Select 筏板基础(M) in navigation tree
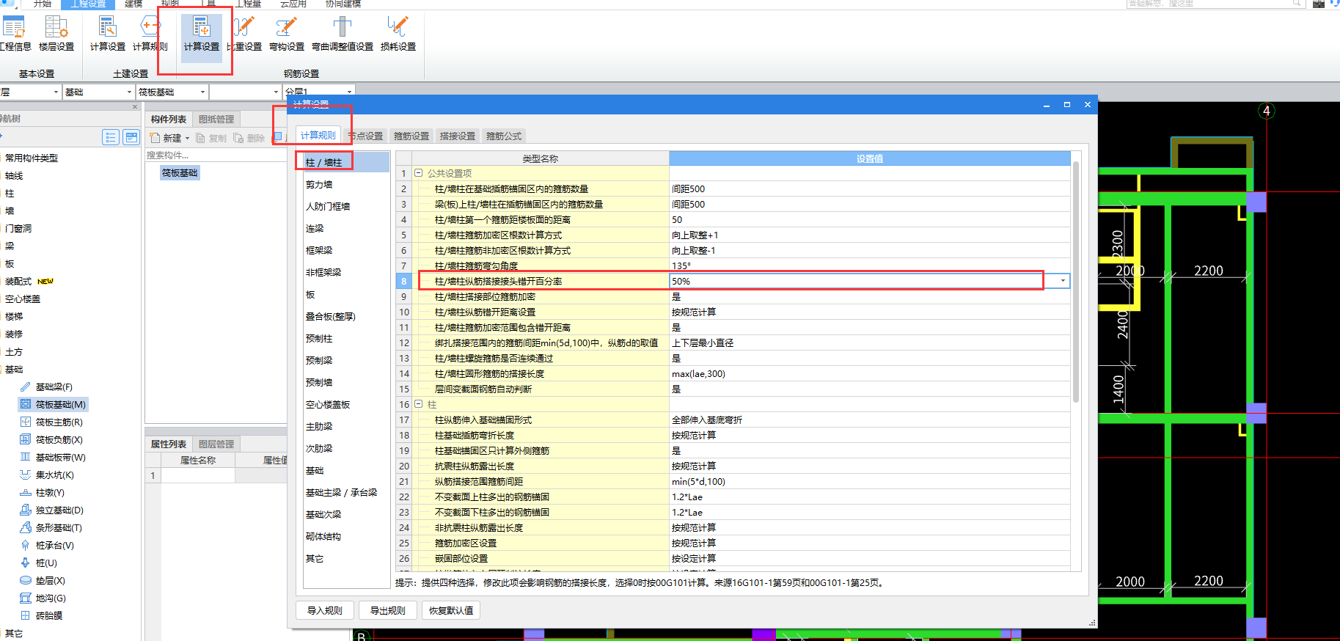 (54, 404)
